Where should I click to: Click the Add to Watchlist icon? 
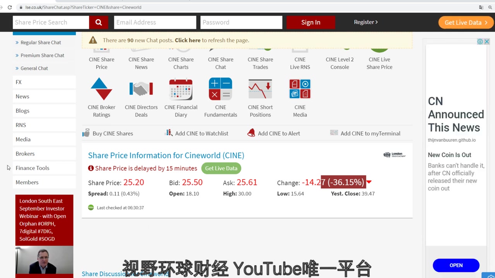click(169, 133)
